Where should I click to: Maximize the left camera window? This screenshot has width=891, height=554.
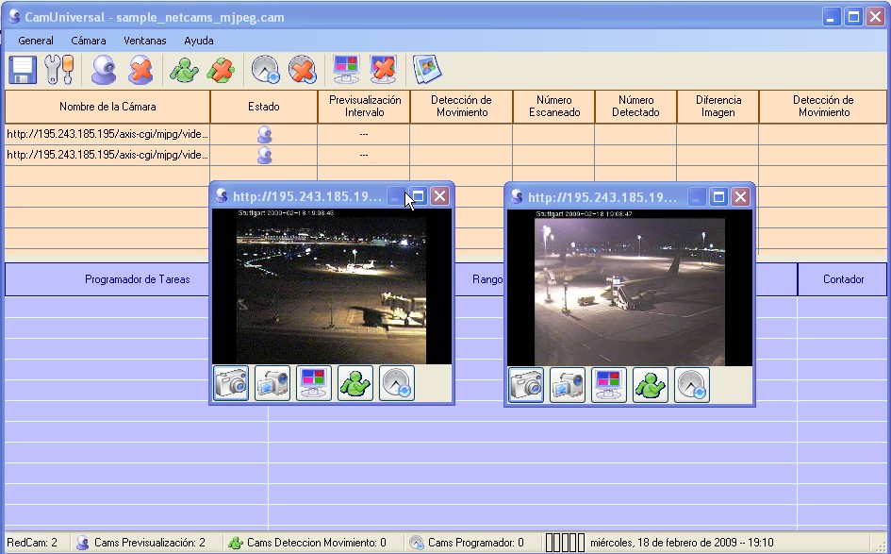(x=419, y=196)
